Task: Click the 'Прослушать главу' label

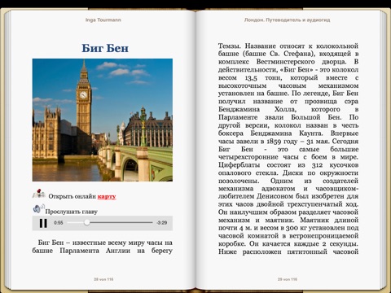Action: 72,212
